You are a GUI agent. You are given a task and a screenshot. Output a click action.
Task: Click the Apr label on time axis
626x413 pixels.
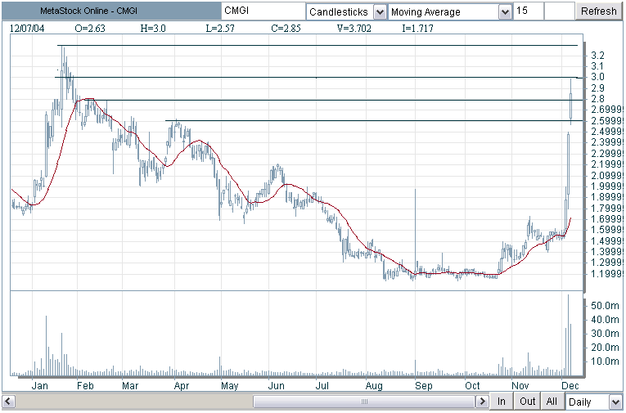(x=181, y=386)
